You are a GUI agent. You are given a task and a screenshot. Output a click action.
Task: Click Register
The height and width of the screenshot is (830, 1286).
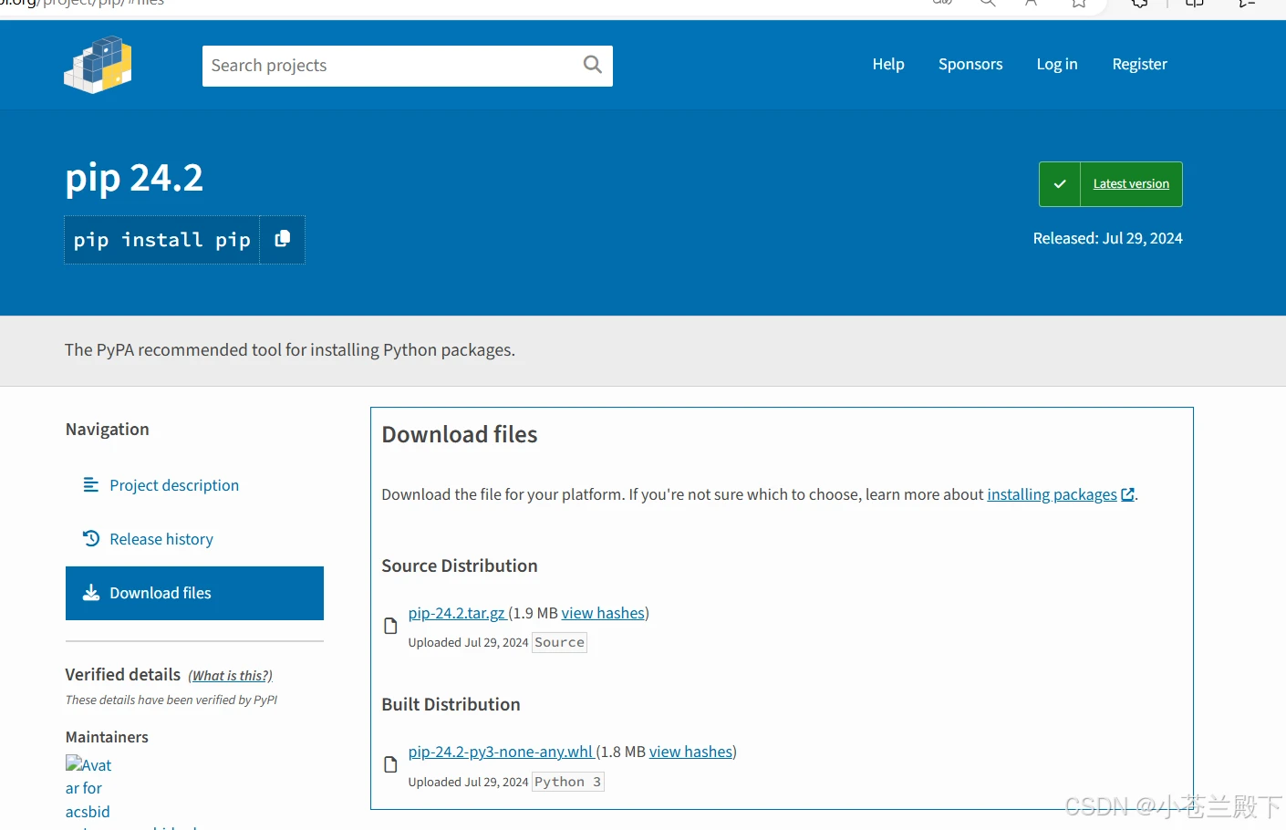(1139, 64)
